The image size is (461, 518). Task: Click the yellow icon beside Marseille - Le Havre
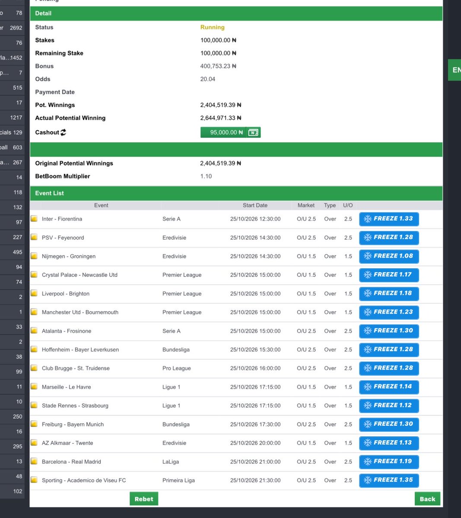[x=34, y=387]
